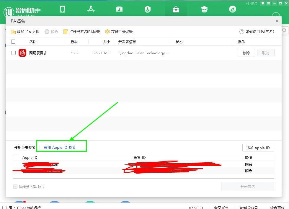The width and height of the screenshot is (289, 209).
Task: Click 检查更新 in the status bar
Action: pos(277,208)
